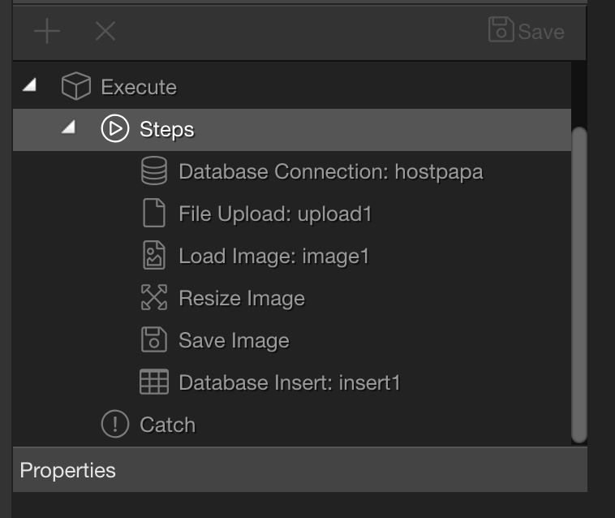Click the Save Image disk icon
This screenshot has width=615, height=518.
154,339
